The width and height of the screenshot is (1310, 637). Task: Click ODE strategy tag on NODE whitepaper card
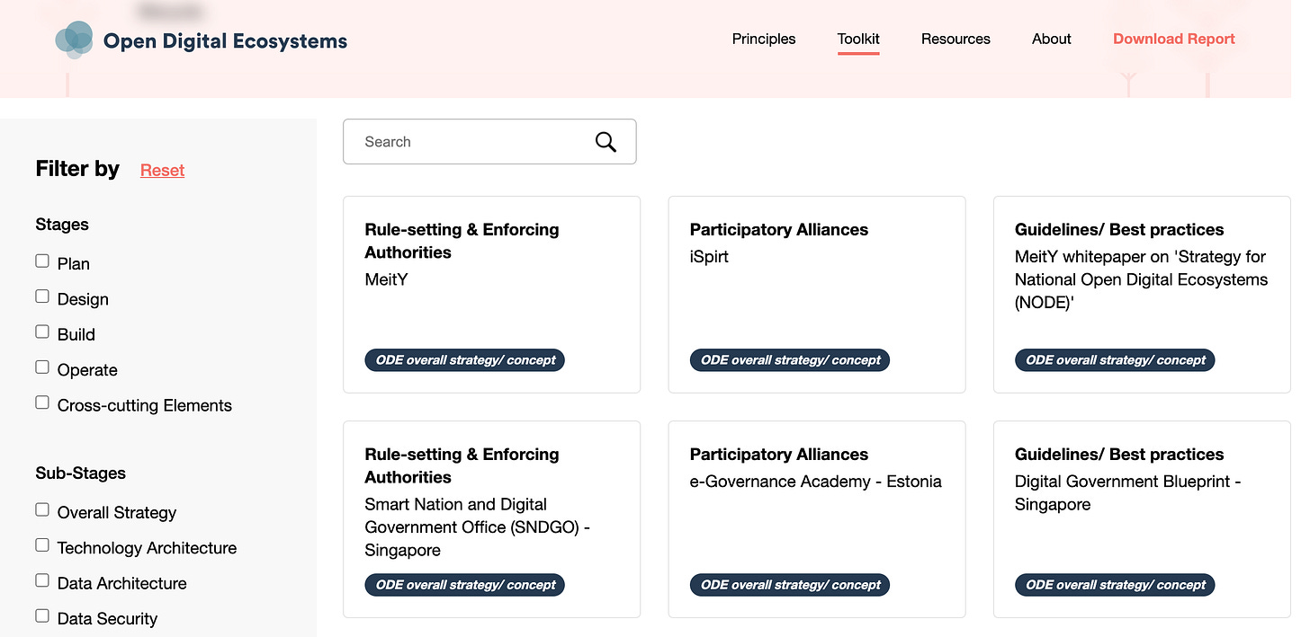[1116, 360]
